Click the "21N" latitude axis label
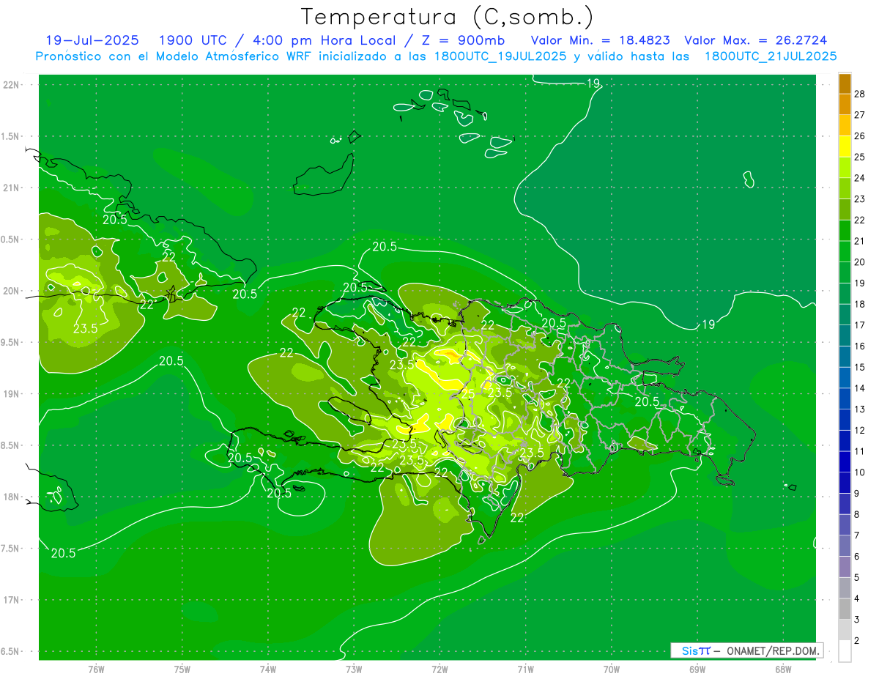Viewport: 879px width, 679px height. coord(12,188)
